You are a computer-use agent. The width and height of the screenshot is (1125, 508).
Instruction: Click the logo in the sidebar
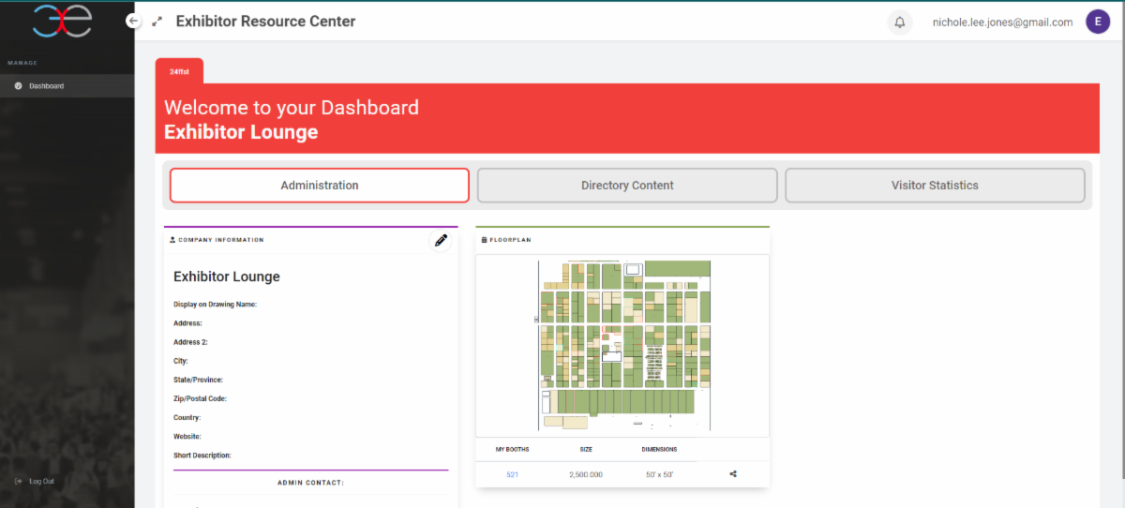pos(61,21)
